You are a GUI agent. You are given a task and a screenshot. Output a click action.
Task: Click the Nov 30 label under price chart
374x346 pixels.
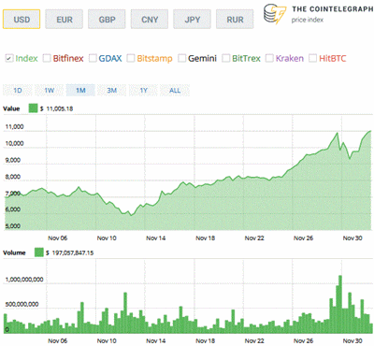352,238
